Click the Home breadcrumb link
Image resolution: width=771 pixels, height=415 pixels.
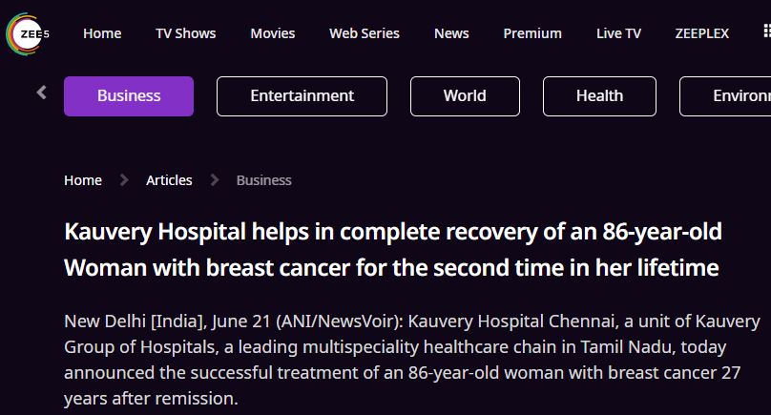[x=83, y=180]
